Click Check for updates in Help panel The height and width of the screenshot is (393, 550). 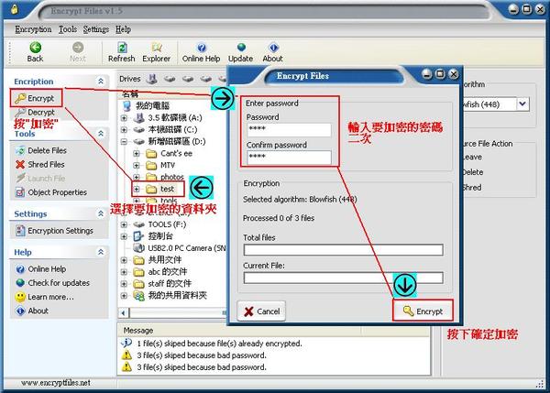pyautogui.click(x=52, y=283)
